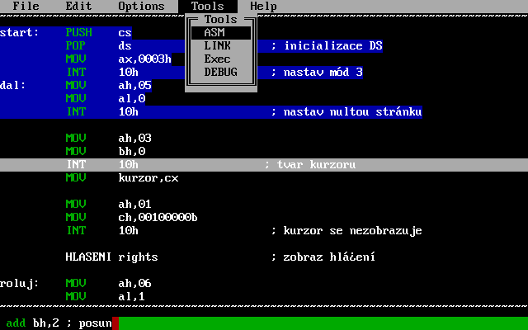Click in the green command input line
The height and width of the screenshot is (330, 528).
coord(313,323)
